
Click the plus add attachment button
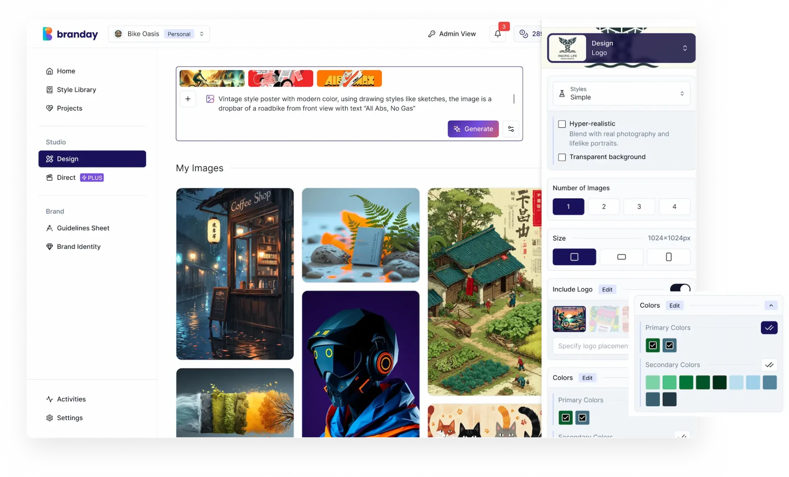click(188, 99)
